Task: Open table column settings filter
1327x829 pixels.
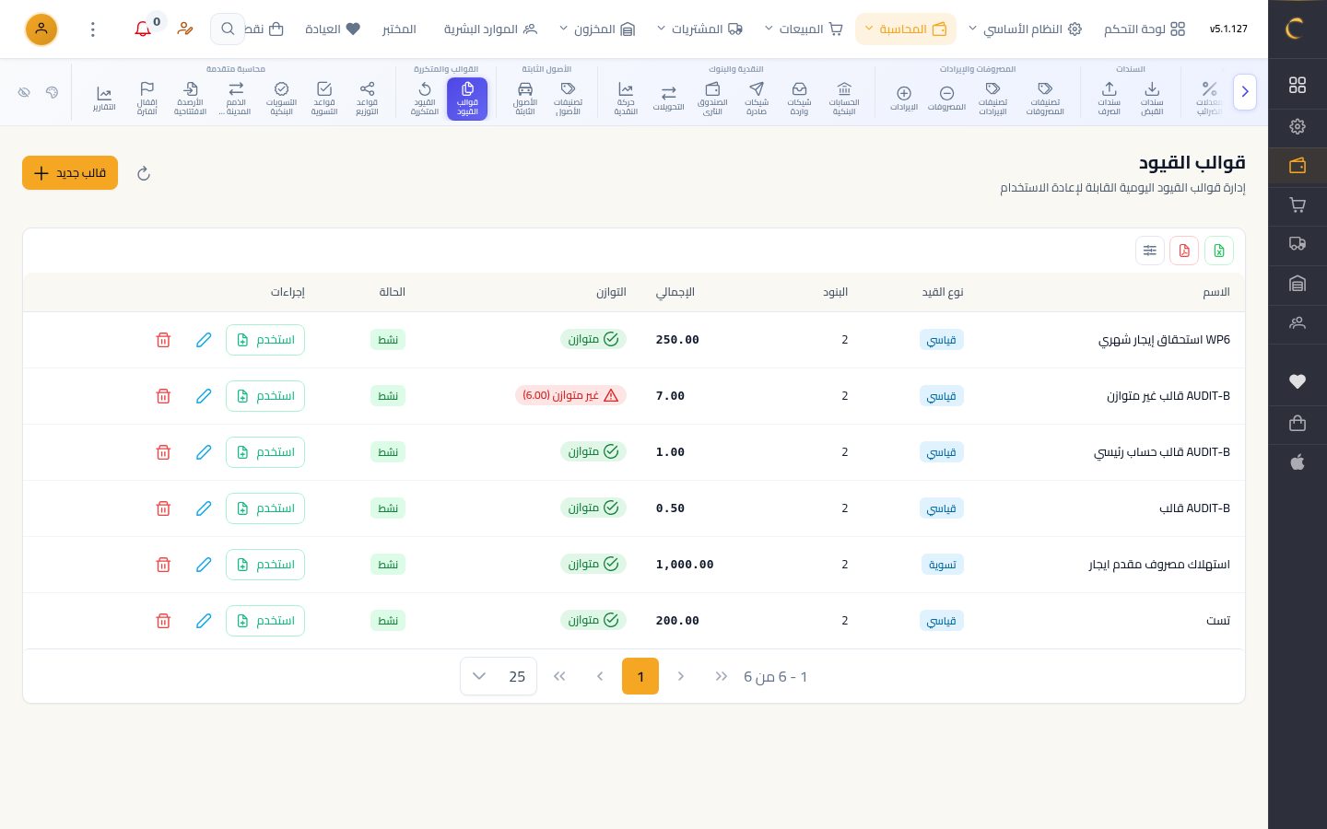Action: click(x=1150, y=251)
